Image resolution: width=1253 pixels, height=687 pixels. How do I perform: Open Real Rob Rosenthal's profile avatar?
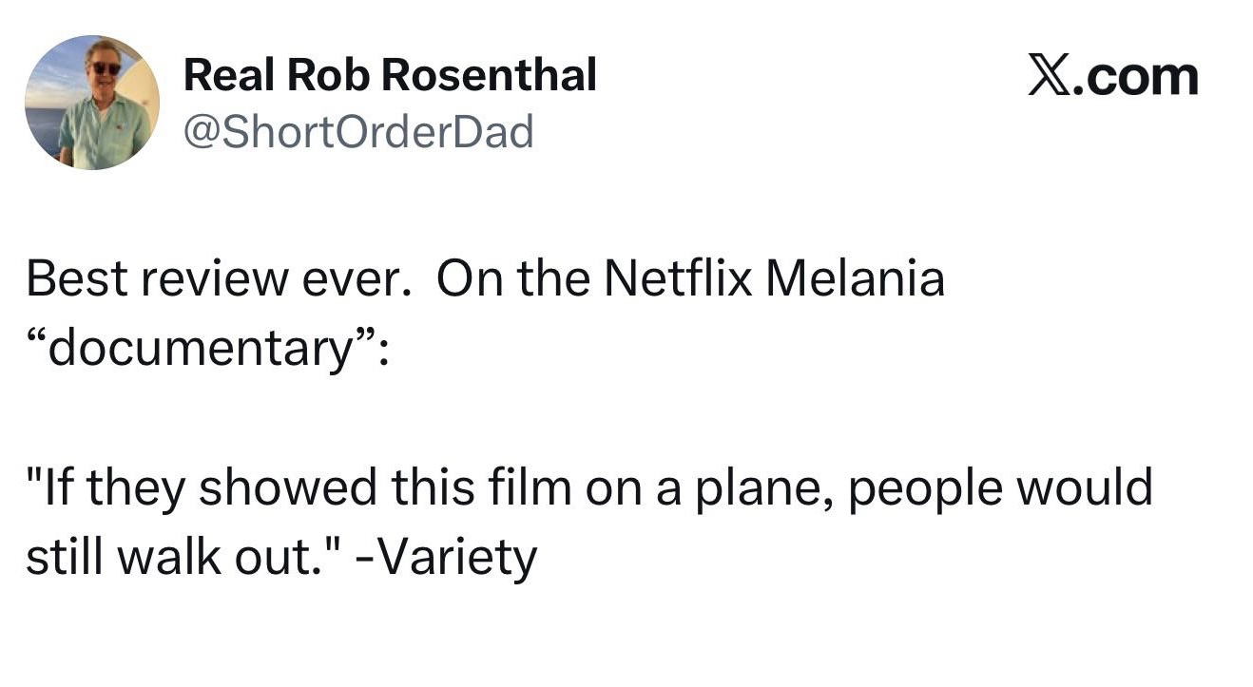coord(92,103)
